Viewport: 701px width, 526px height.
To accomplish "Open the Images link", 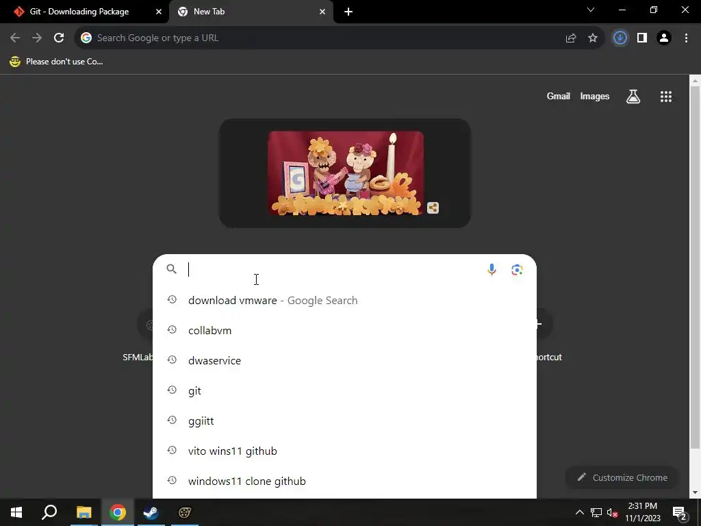I will coord(595,96).
